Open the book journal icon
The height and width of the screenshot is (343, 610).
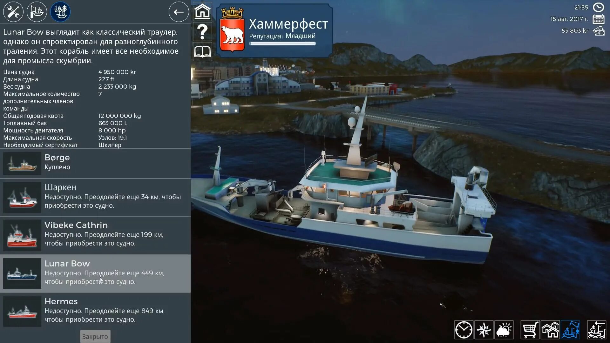[202, 51]
